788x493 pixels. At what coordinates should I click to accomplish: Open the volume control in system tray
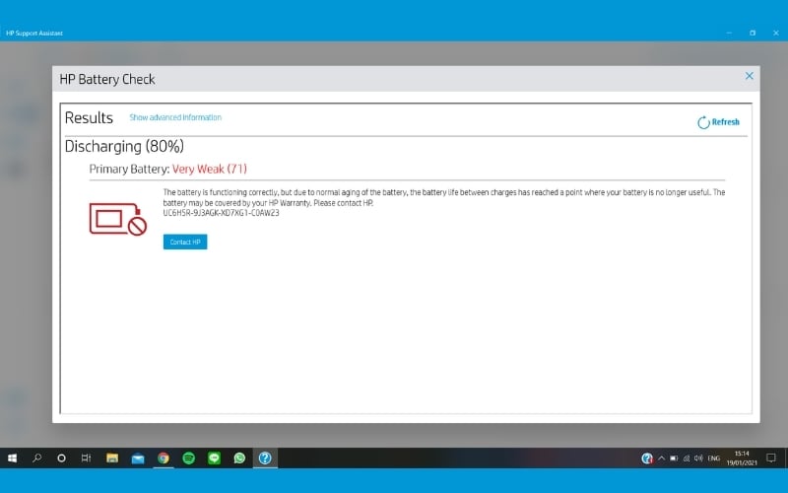tap(698, 458)
